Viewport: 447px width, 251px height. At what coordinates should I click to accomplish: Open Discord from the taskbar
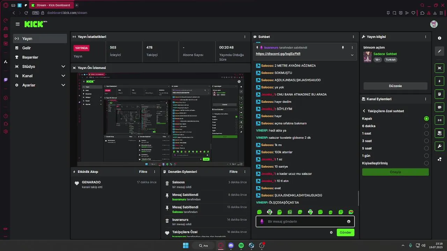tap(231, 245)
